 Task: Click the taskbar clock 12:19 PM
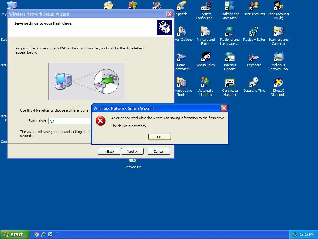pyautogui.click(x=307, y=234)
